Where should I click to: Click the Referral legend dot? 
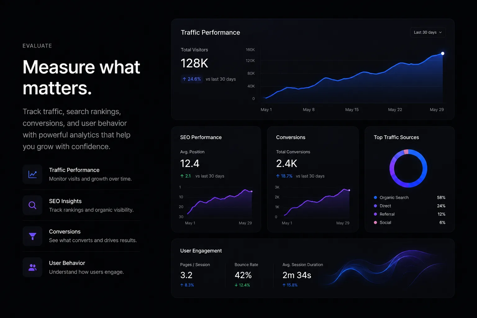pos(375,214)
